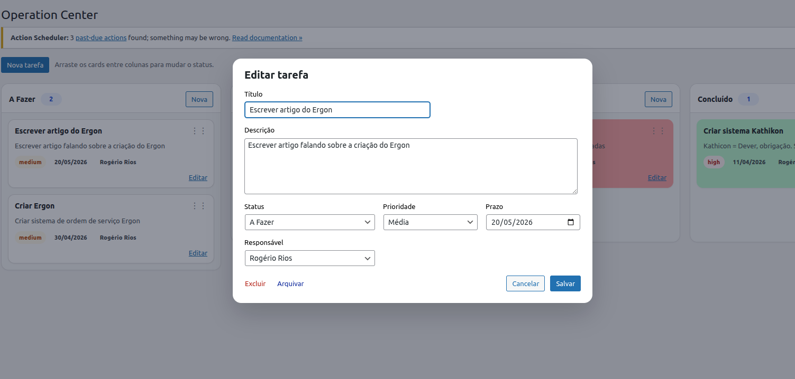Open the Read documentation link

pyautogui.click(x=267, y=37)
